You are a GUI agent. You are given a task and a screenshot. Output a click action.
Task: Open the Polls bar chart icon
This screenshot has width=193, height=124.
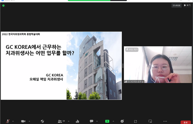(x=77, y=121)
